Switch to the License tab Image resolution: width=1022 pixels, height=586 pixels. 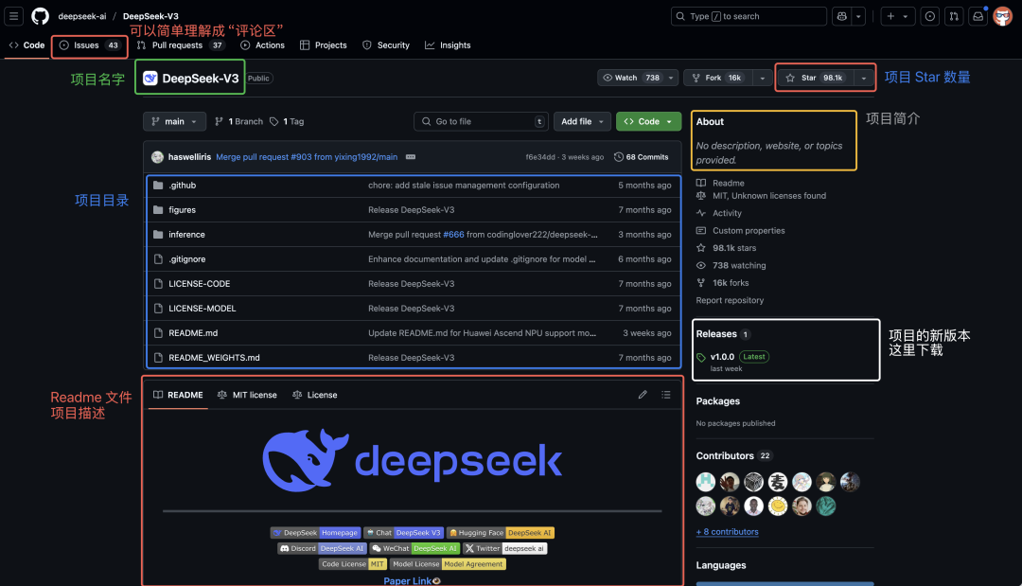315,395
